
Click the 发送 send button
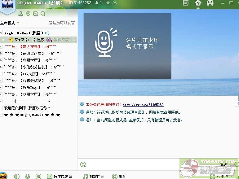coord(223,164)
